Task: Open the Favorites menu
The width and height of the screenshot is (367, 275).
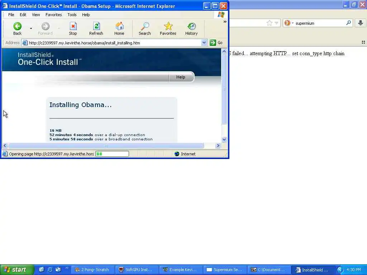Action: tap(54, 15)
